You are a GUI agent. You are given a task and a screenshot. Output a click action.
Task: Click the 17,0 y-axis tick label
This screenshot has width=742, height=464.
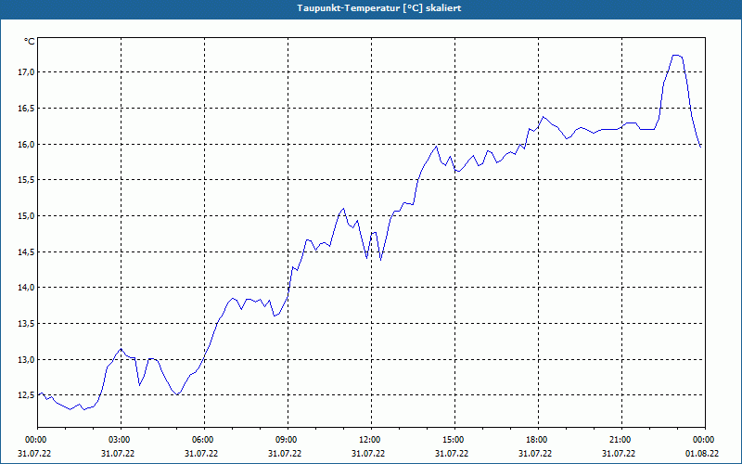coord(26,72)
